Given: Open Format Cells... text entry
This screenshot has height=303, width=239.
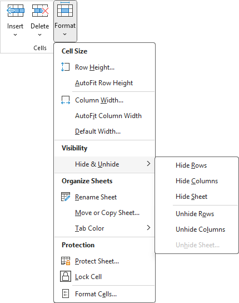Looking at the screenshot, I should click(96, 294).
